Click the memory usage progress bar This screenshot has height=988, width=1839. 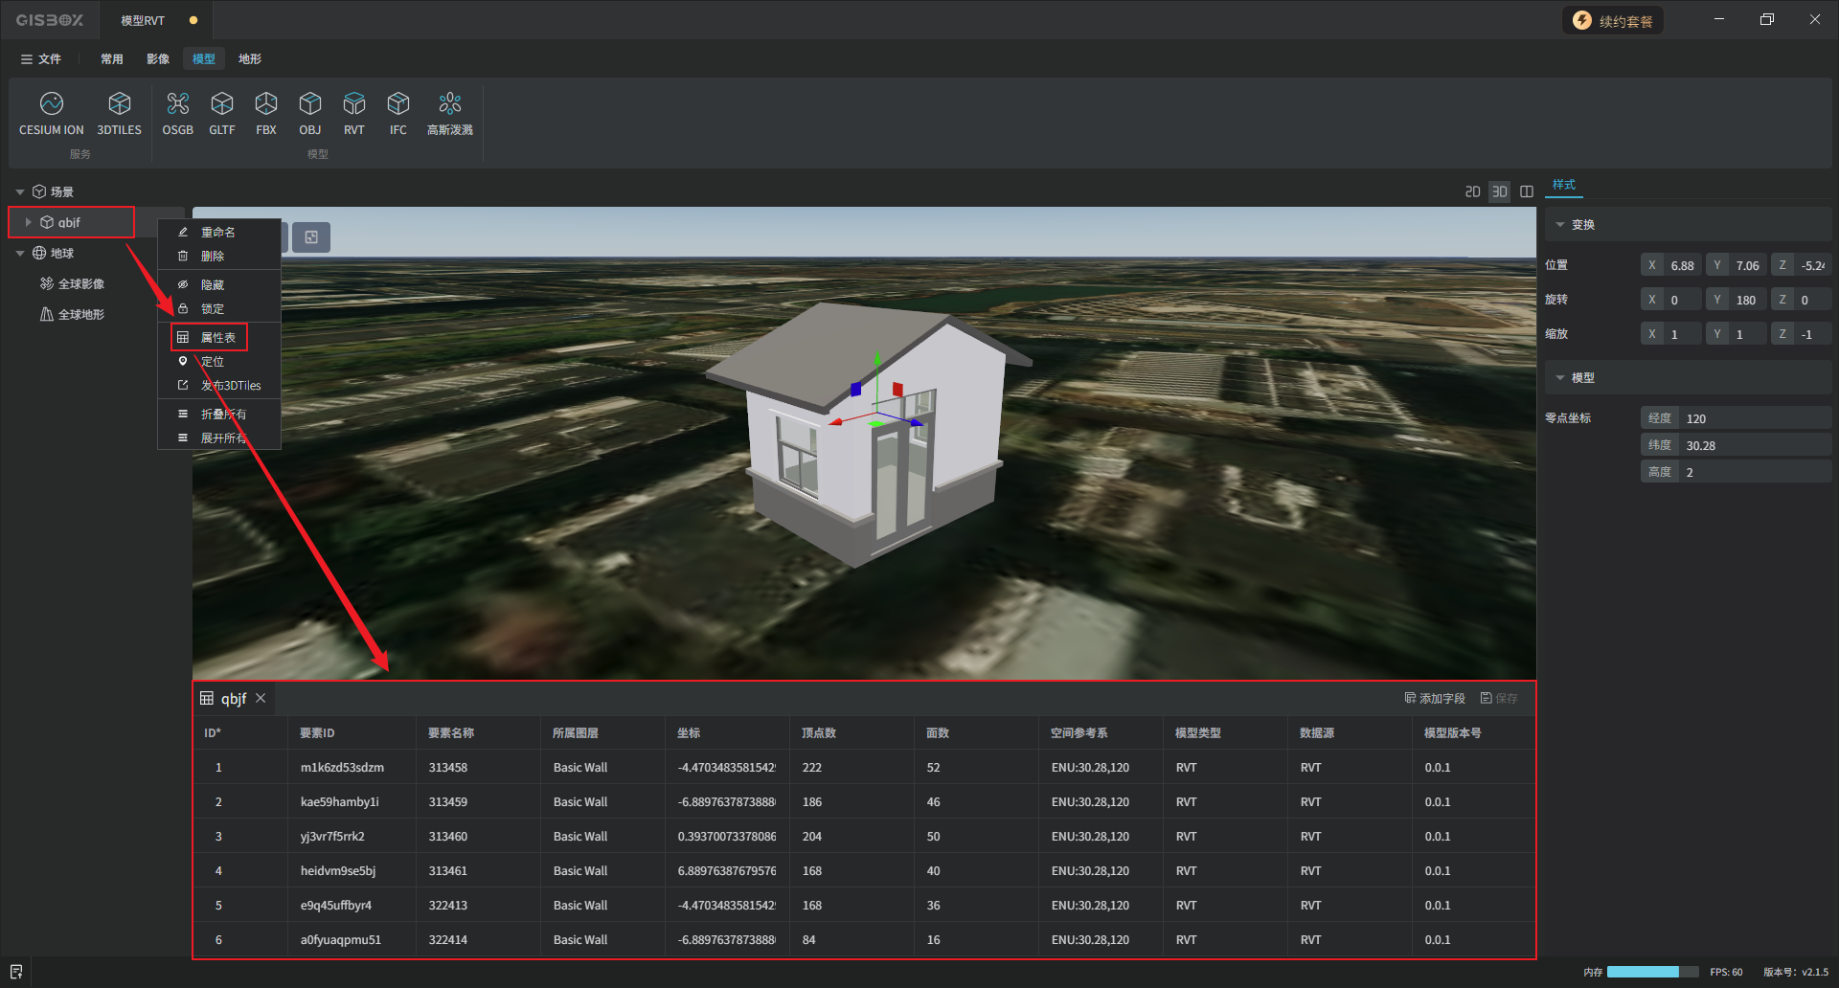tap(1651, 972)
